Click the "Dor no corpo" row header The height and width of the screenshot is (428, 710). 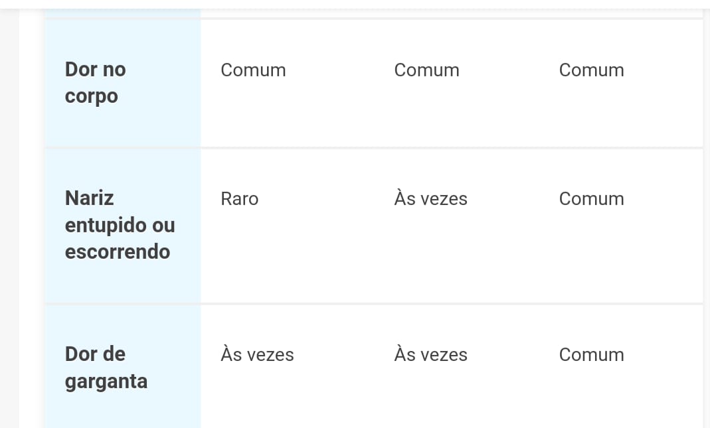96,83
